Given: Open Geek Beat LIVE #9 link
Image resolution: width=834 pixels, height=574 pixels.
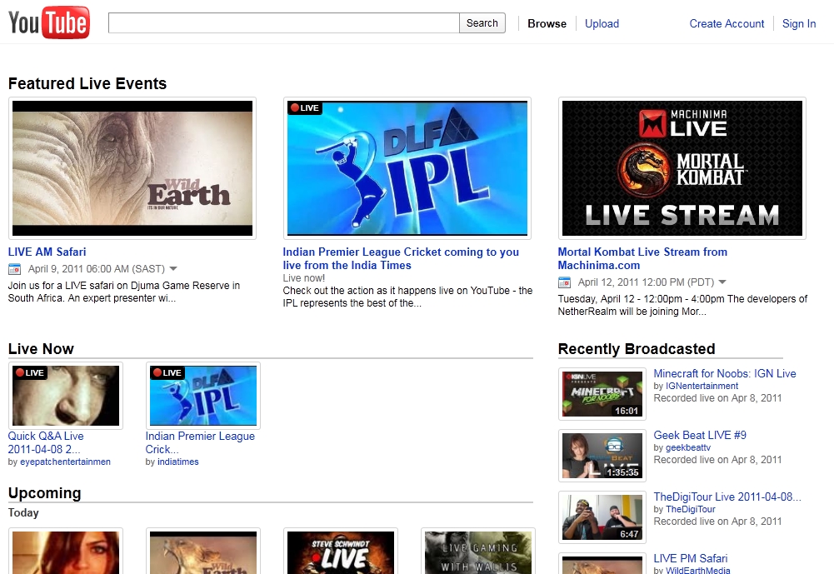Looking at the screenshot, I should click(699, 435).
